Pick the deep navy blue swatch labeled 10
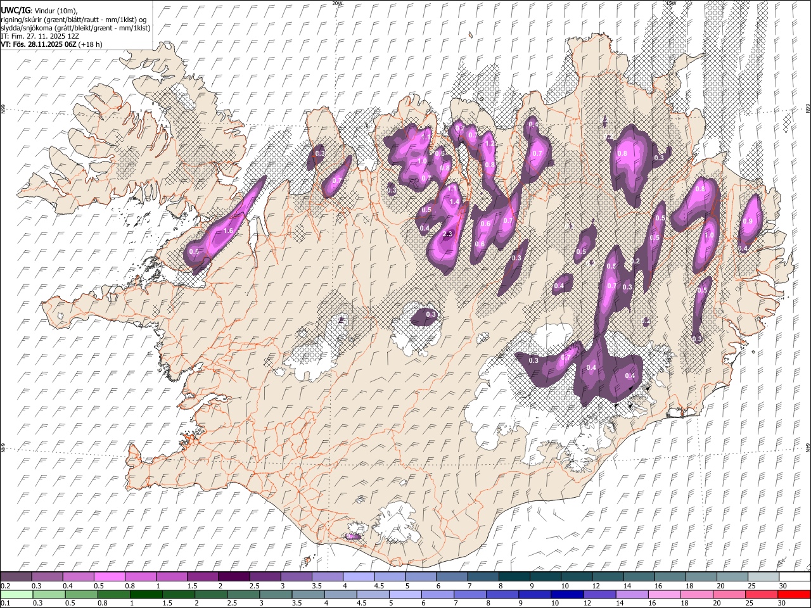This screenshot has width=811, height=608. pos(566,595)
